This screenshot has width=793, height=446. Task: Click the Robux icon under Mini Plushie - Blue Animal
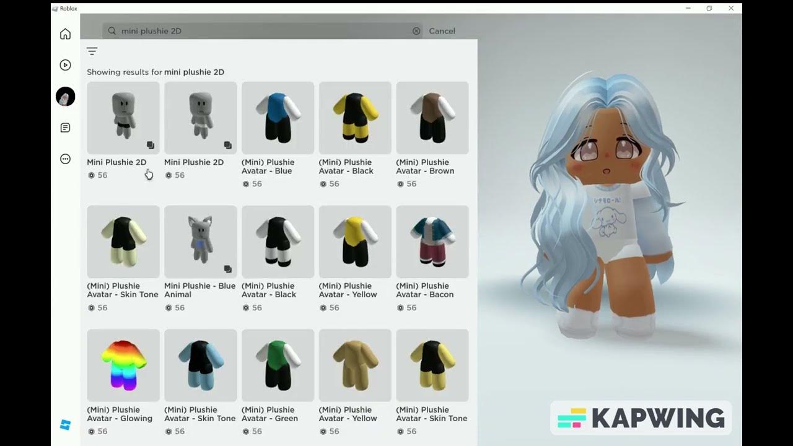(x=168, y=308)
